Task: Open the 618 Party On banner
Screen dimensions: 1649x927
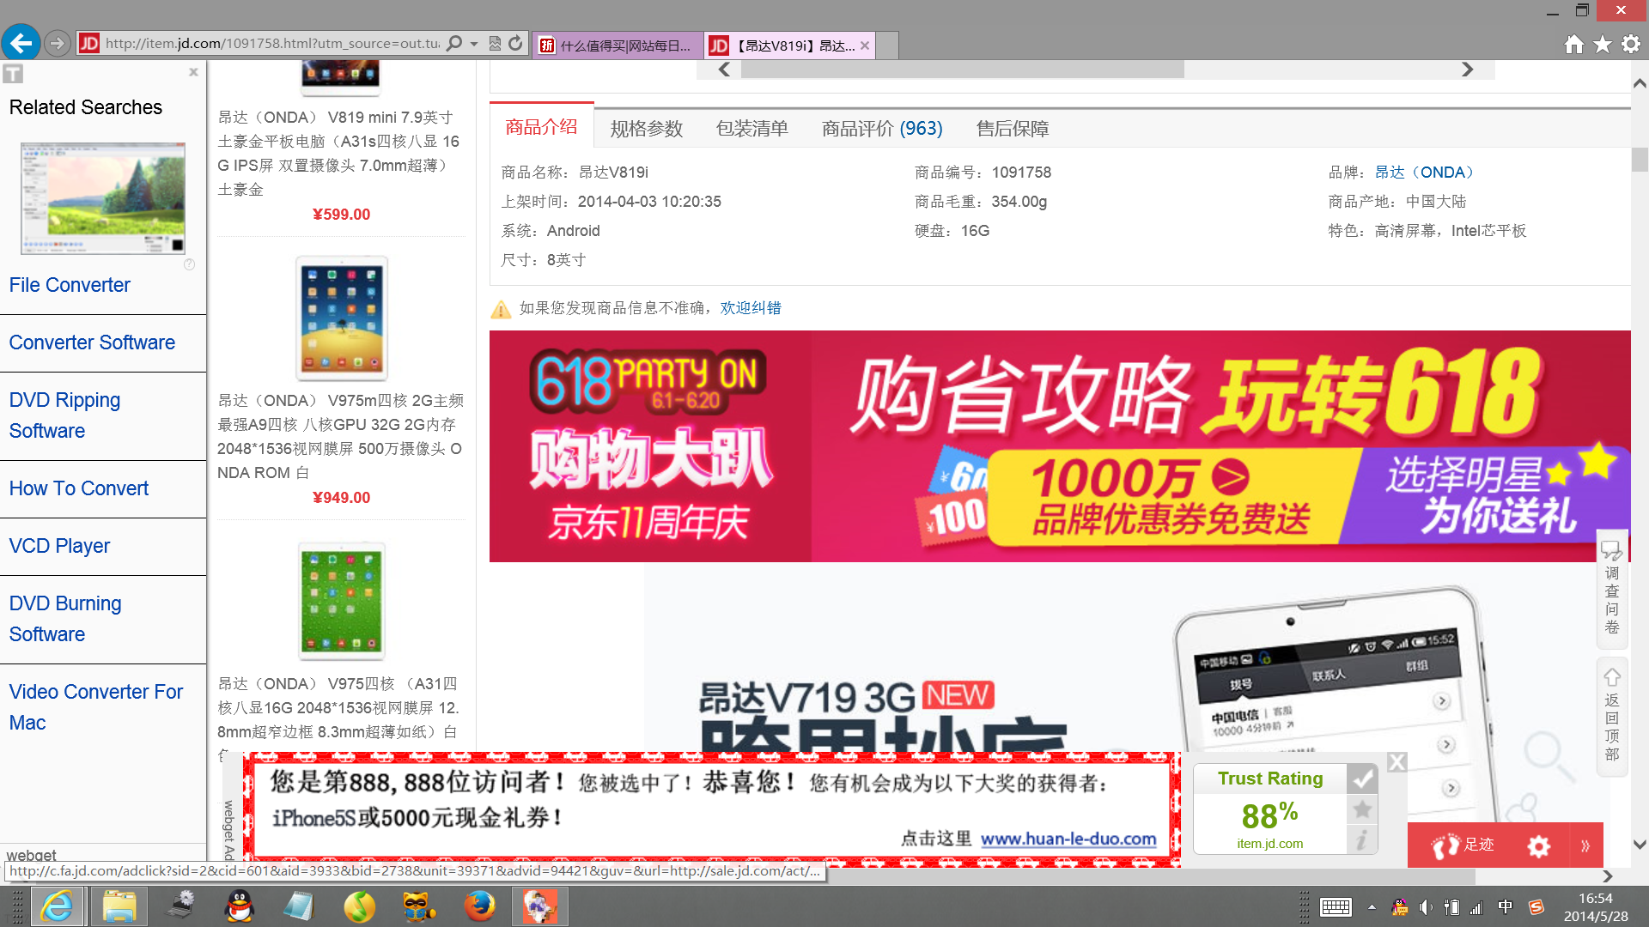Action: click(x=650, y=446)
